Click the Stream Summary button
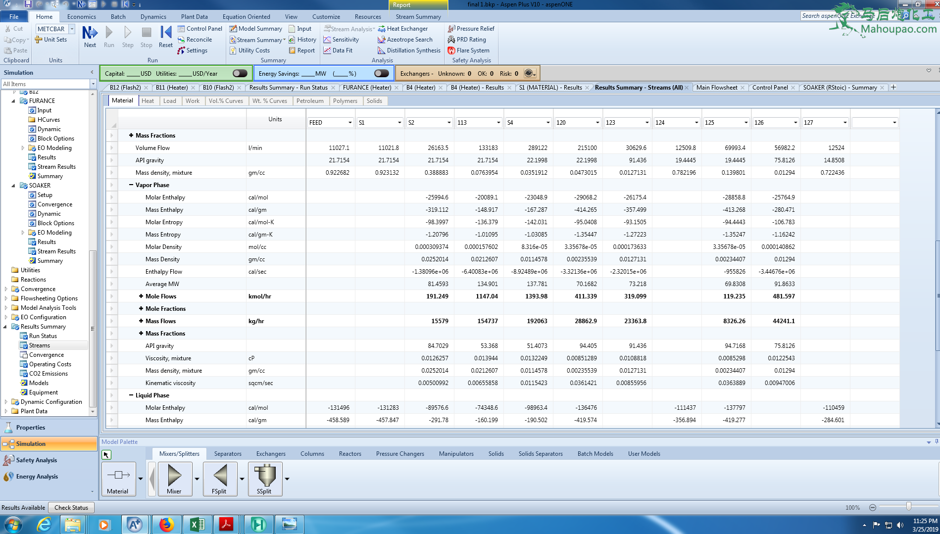This screenshot has height=534, width=940. [256, 40]
